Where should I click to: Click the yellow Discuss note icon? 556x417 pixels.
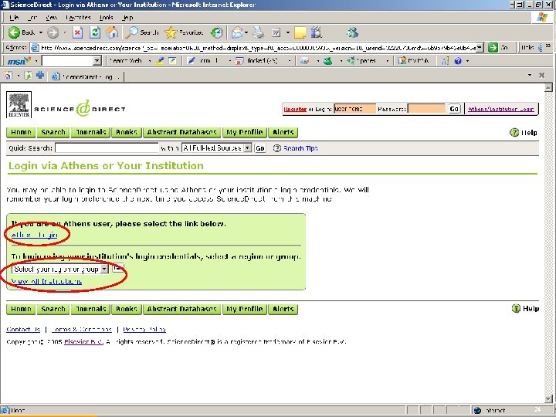click(x=300, y=32)
